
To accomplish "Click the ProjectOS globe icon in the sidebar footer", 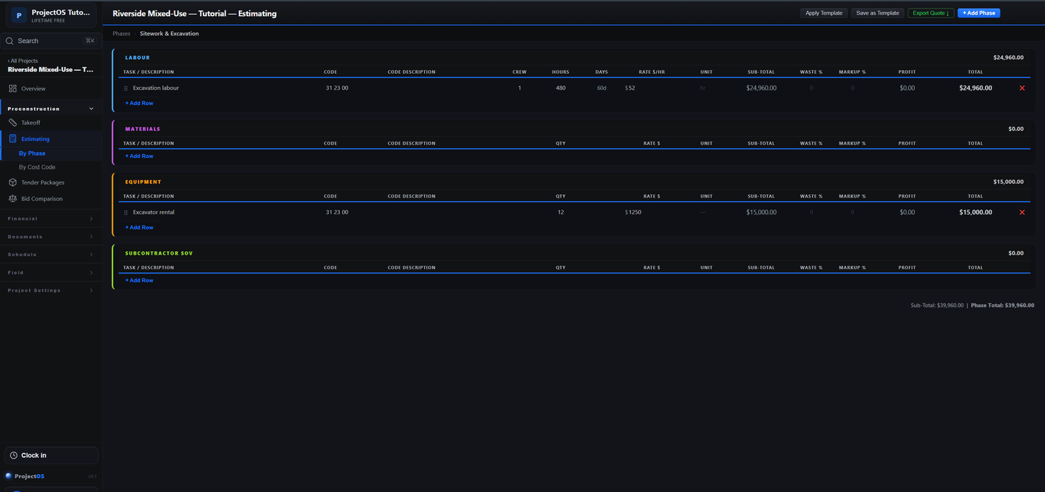I will click(x=8, y=476).
